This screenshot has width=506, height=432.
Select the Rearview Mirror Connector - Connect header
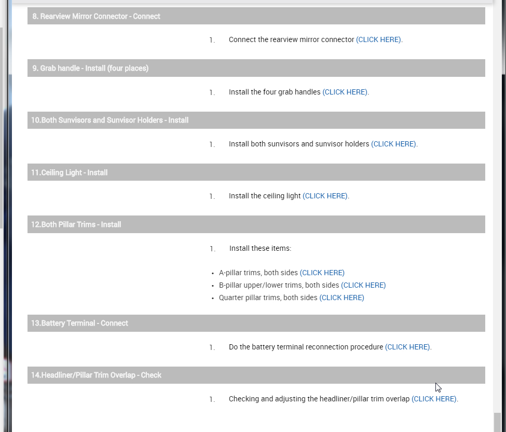97,16
